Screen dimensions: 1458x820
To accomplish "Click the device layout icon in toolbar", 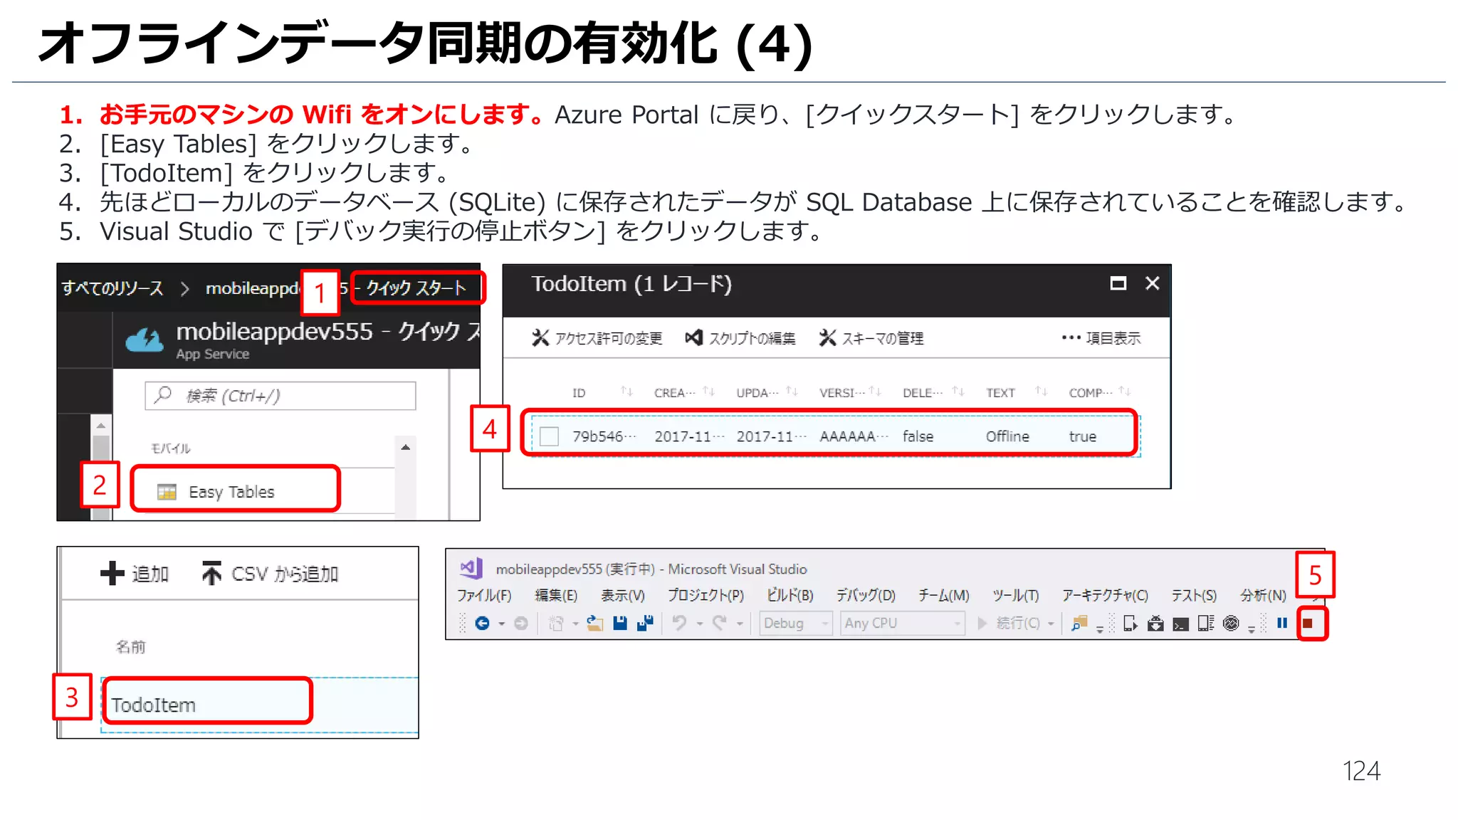I will coord(1205,624).
